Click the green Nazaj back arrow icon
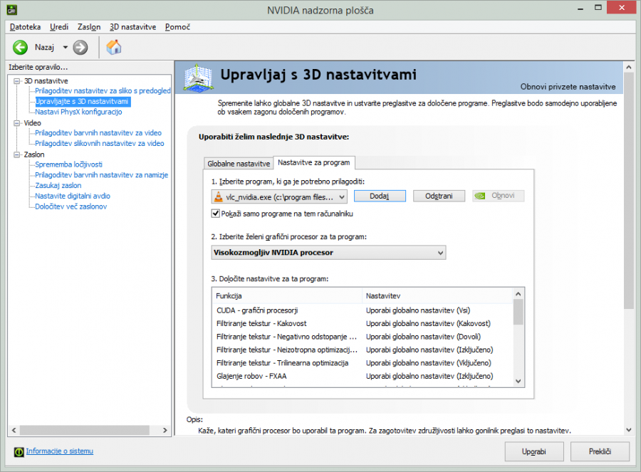The image size is (641, 472). (x=20, y=47)
